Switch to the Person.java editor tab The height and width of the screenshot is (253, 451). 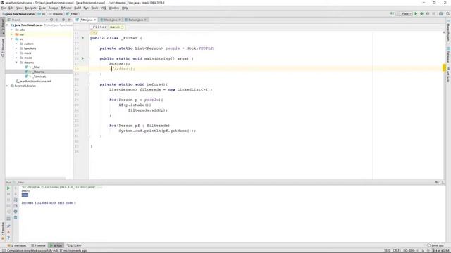135,20
